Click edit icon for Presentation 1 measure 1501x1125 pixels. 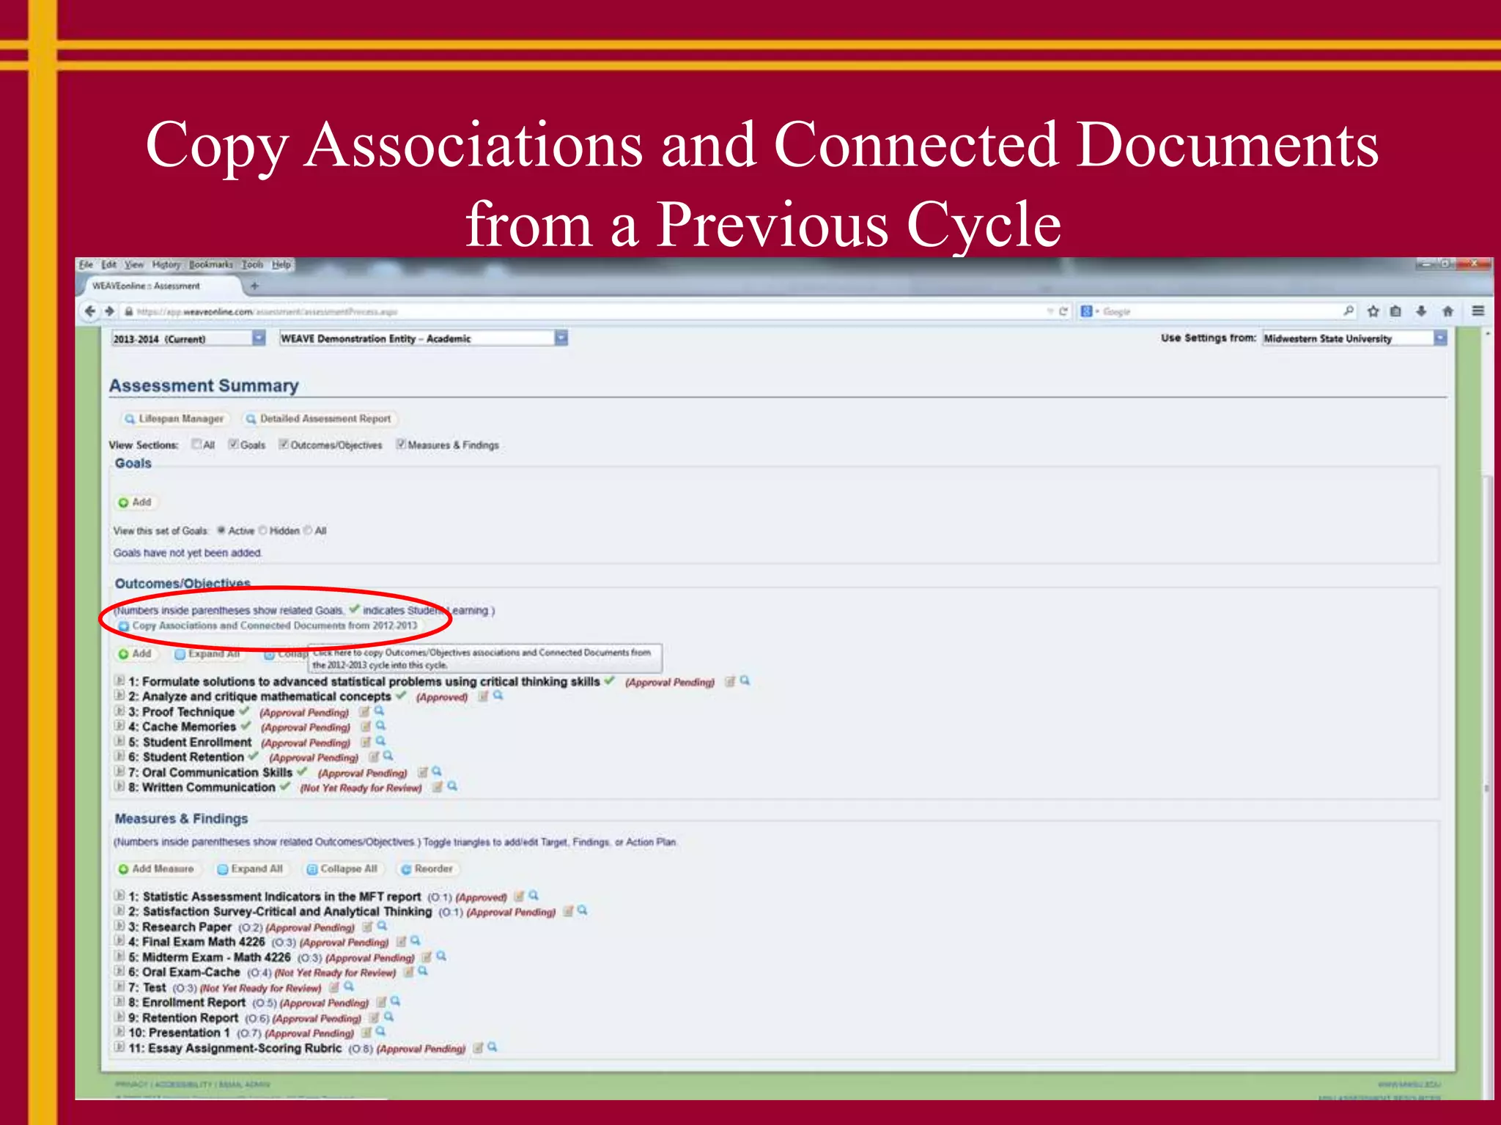tap(366, 1033)
